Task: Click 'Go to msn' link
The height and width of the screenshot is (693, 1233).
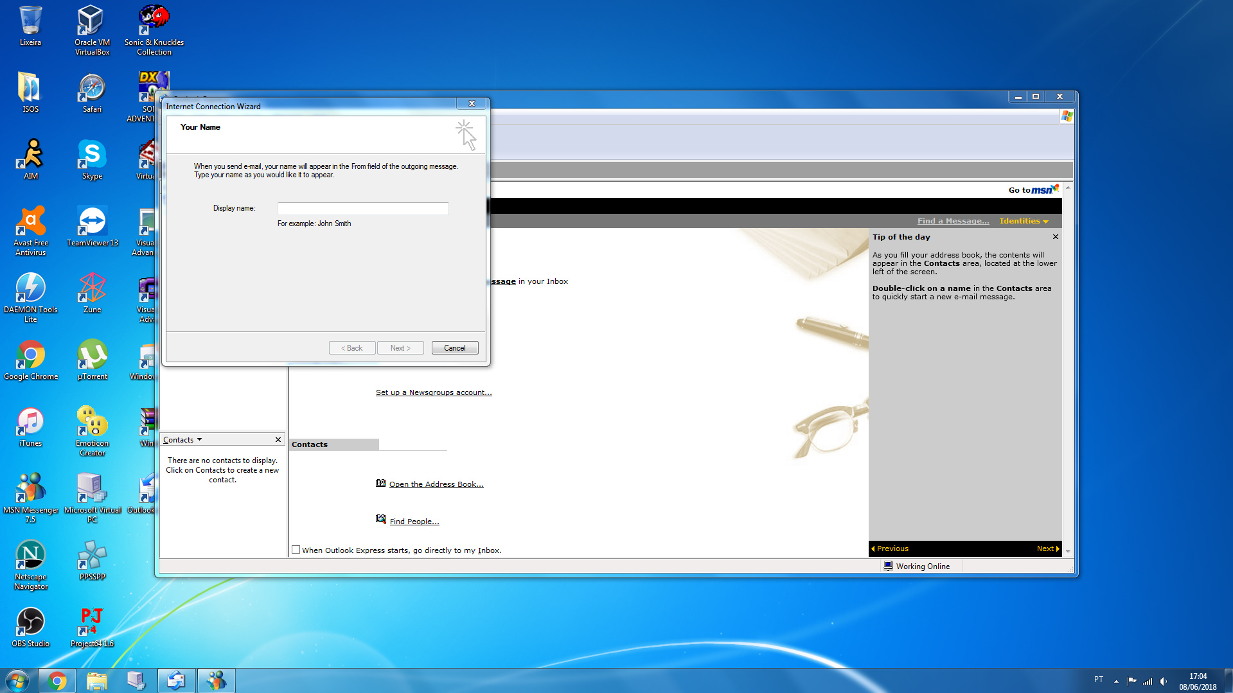Action: (1033, 189)
